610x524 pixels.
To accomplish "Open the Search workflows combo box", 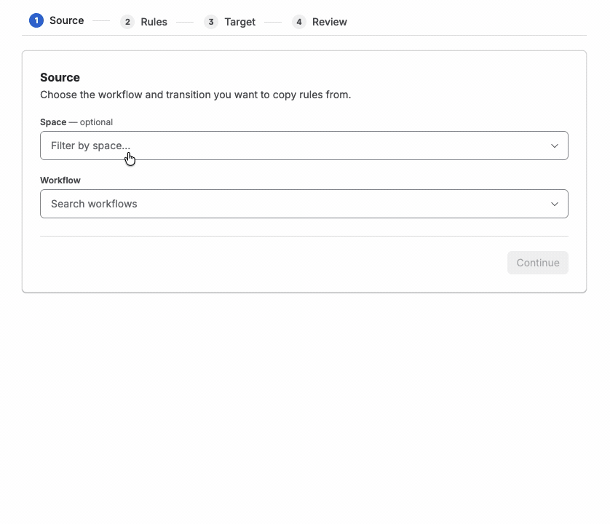I will click(x=304, y=204).
